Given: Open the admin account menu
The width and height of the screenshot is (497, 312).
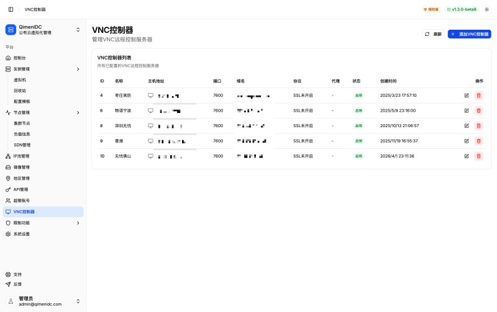Looking at the screenshot, I should 43,301.
